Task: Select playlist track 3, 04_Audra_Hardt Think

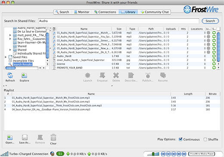Action: pyautogui.click(x=112, y=105)
